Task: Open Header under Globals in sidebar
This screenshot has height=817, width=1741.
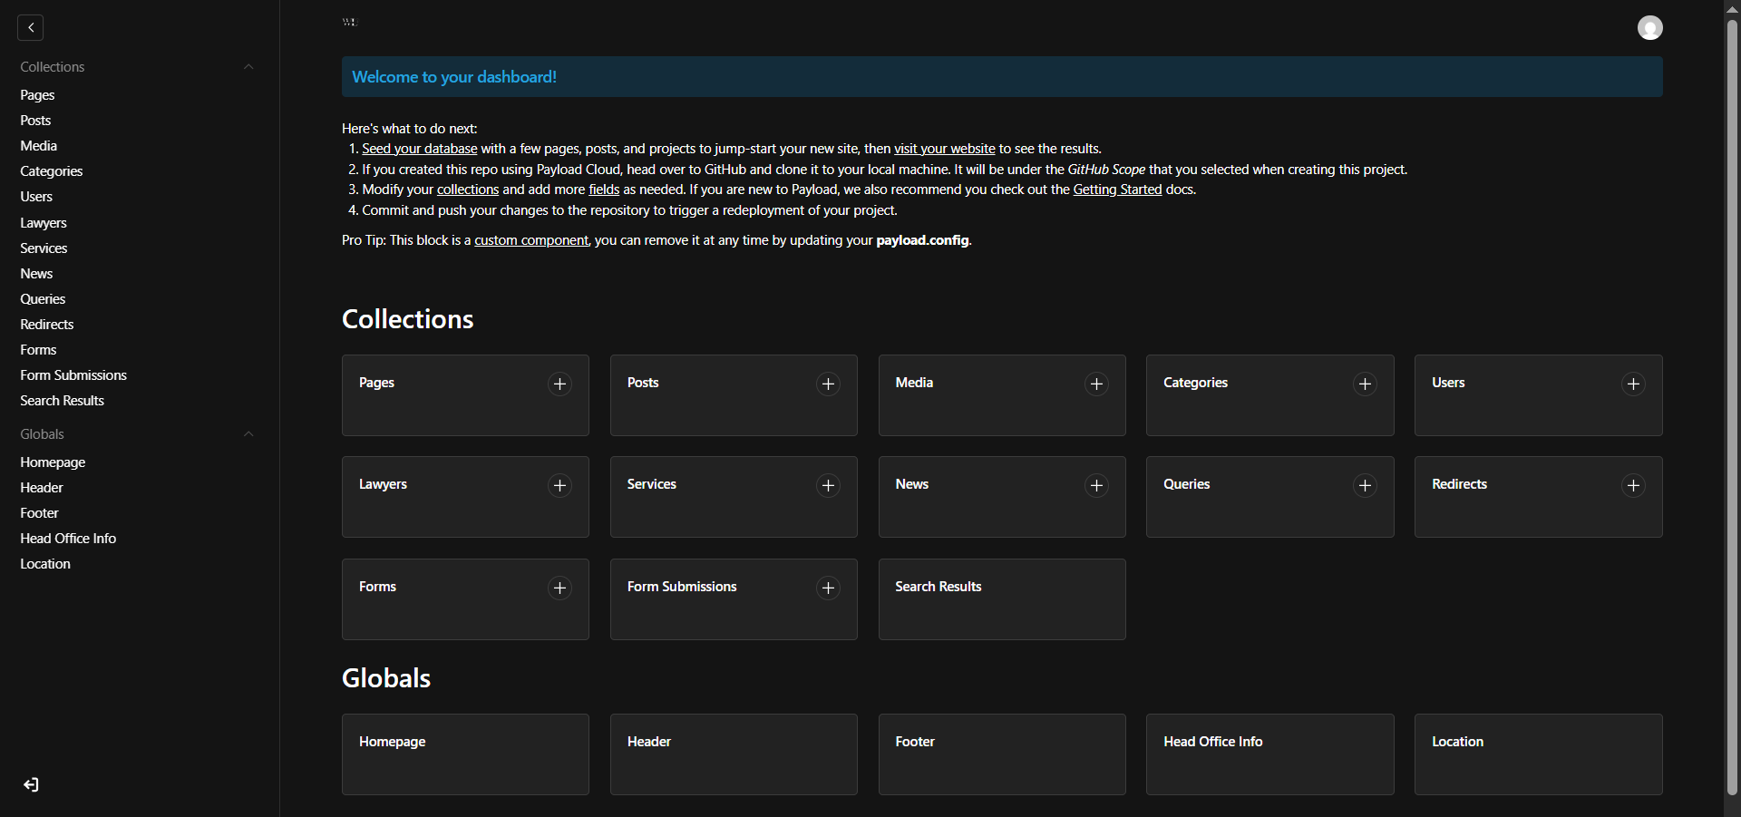Action: point(41,487)
